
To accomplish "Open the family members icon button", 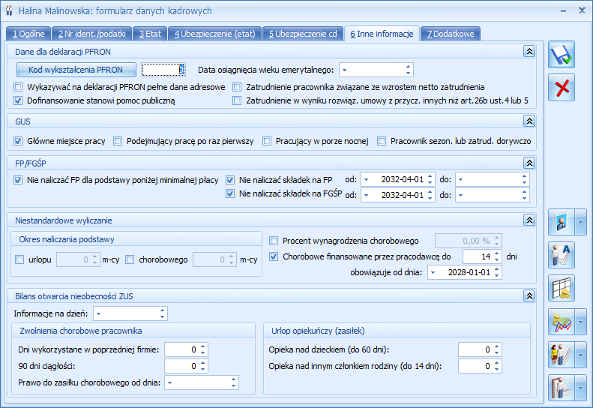I will (x=562, y=355).
